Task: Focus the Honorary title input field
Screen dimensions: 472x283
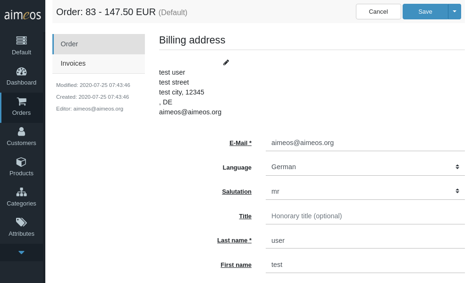Action: coord(365,216)
